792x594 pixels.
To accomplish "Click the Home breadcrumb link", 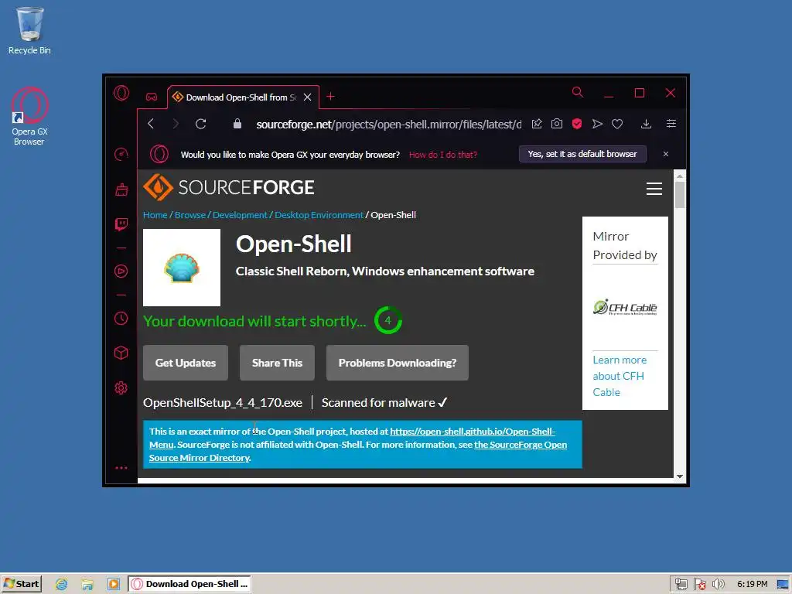I will (155, 215).
